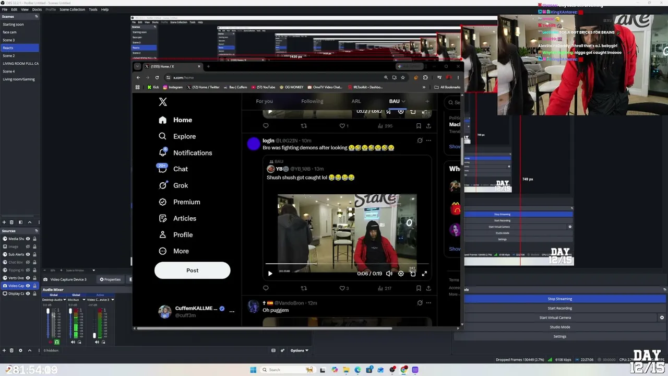
Task: Hide the Verts Ove source
Action: (x=28, y=278)
